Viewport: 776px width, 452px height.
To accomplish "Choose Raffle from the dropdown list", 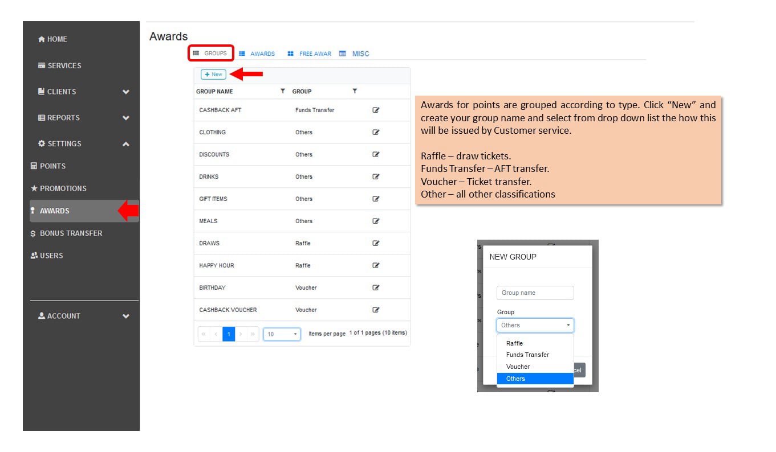I will coord(535,343).
